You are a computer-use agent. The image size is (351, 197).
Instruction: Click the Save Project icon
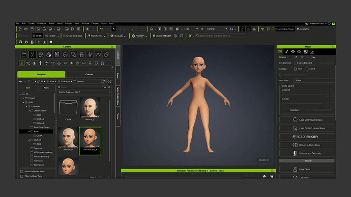coord(32,29)
